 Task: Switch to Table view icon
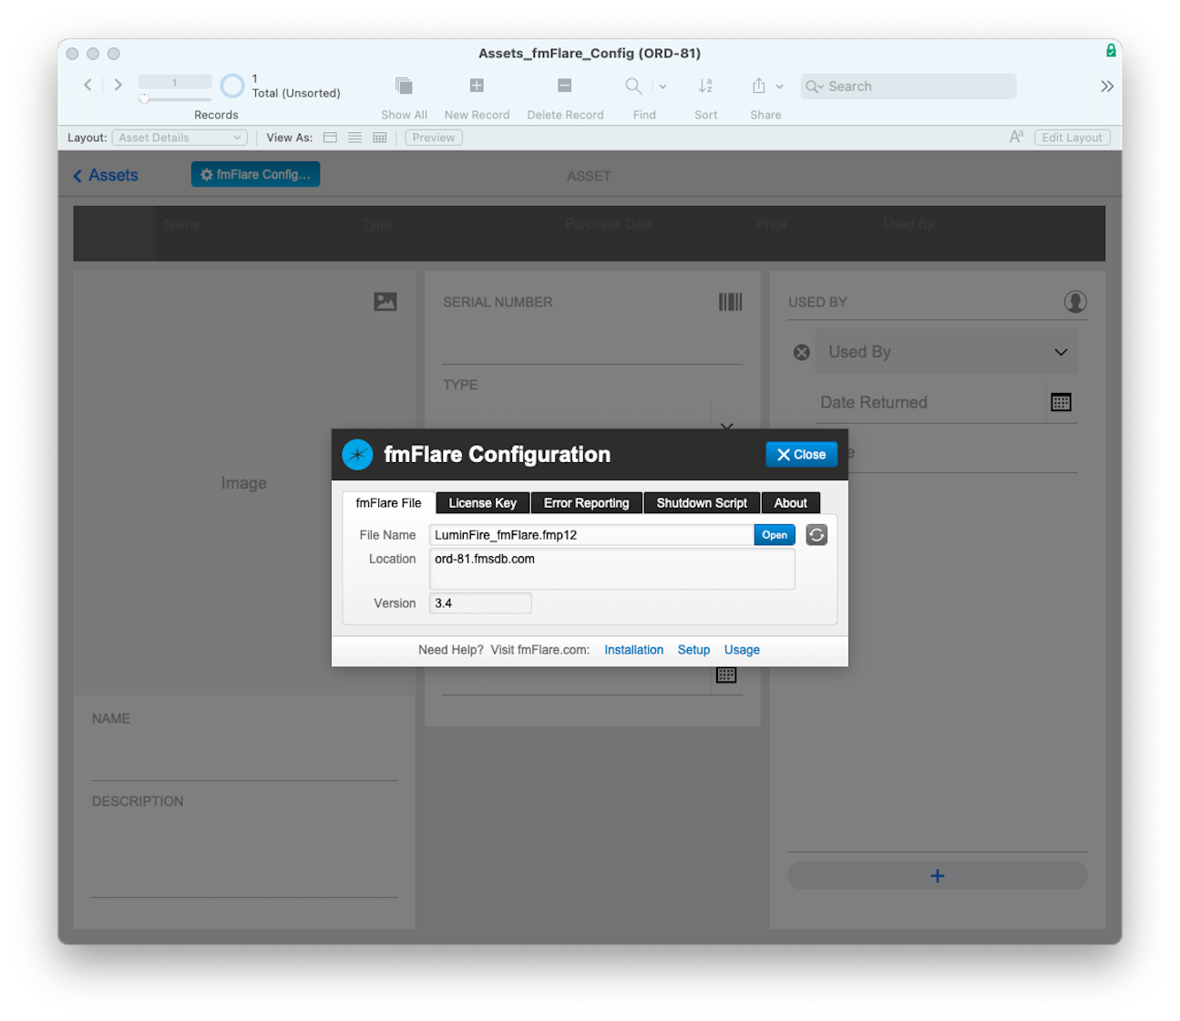click(379, 138)
